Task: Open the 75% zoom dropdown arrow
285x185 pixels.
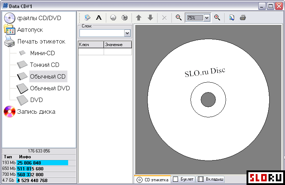Action: [207, 18]
